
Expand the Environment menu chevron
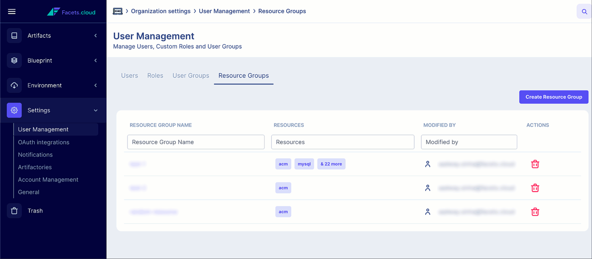96,85
